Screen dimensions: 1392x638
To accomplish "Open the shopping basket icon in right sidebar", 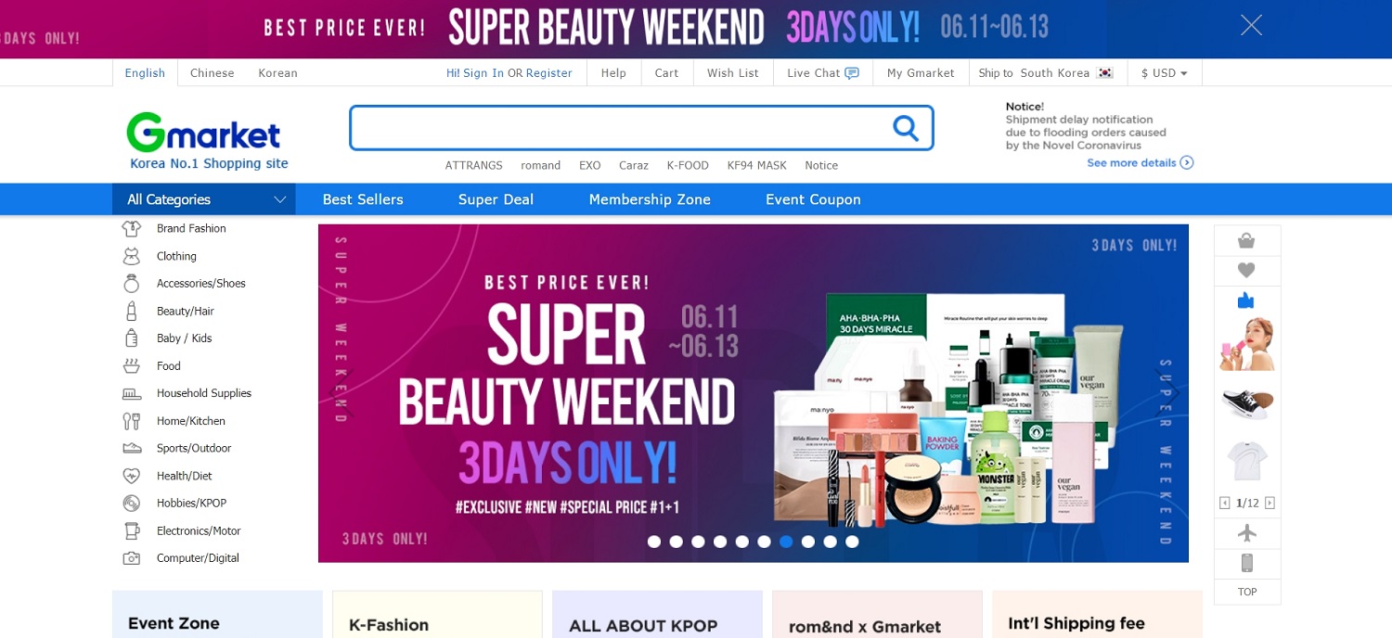I will point(1246,241).
